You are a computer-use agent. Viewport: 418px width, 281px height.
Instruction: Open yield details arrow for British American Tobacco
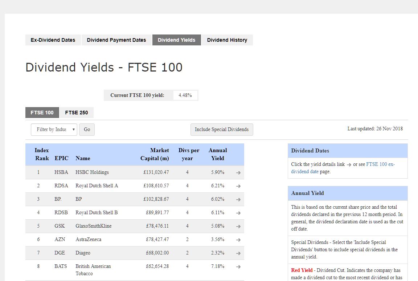tap(238, 266)
